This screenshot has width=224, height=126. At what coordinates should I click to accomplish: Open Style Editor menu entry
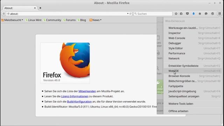coord(192,48)
